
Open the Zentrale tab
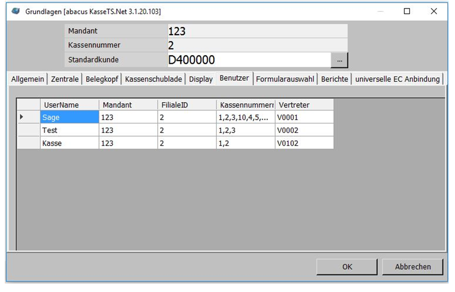65,79
